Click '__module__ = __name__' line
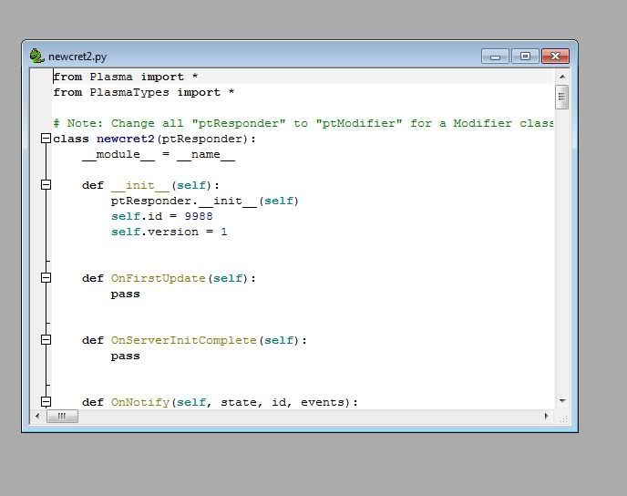Viewport: 627px width, 496px height. click(159, 154)
